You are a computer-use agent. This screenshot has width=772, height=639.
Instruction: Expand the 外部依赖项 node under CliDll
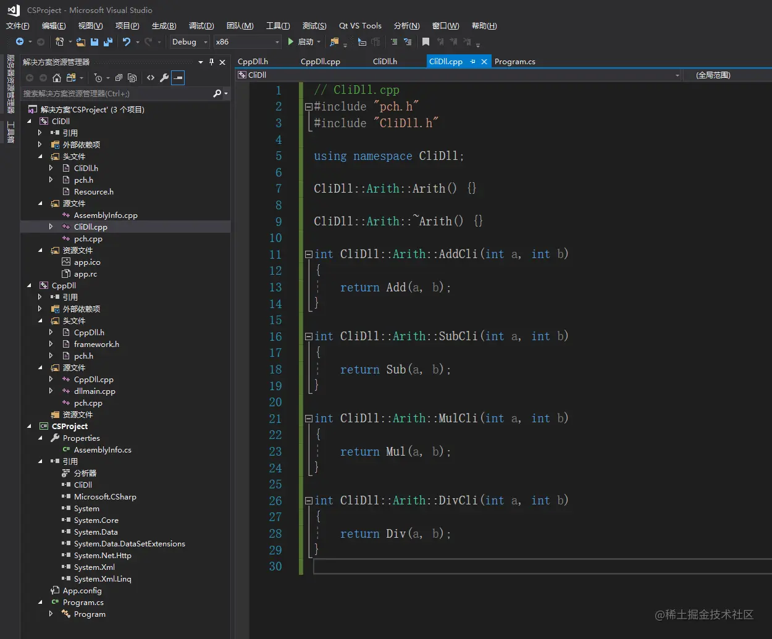40,145
